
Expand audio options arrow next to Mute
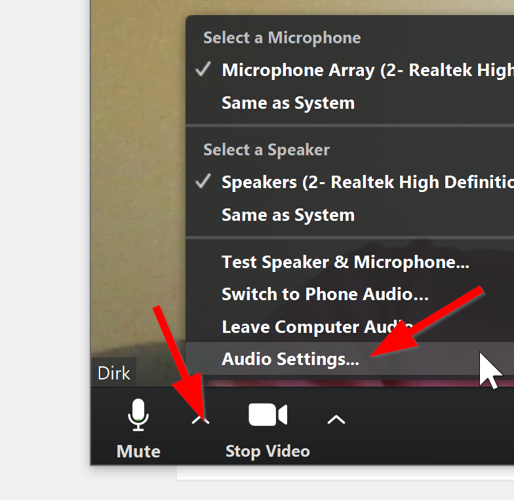pyautogui.click(x=201, y=419)
